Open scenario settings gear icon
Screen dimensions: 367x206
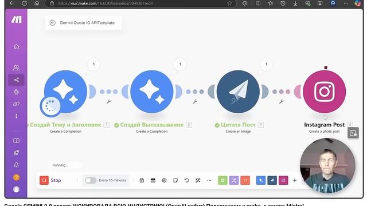point(165,180)
